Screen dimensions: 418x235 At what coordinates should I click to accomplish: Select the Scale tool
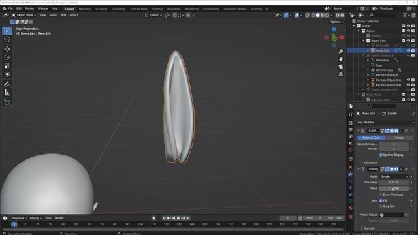pos(7,66)
